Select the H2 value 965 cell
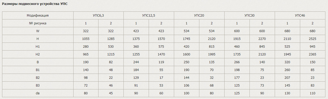This screenshot has width=328, height=99. (x=86, y=54)
